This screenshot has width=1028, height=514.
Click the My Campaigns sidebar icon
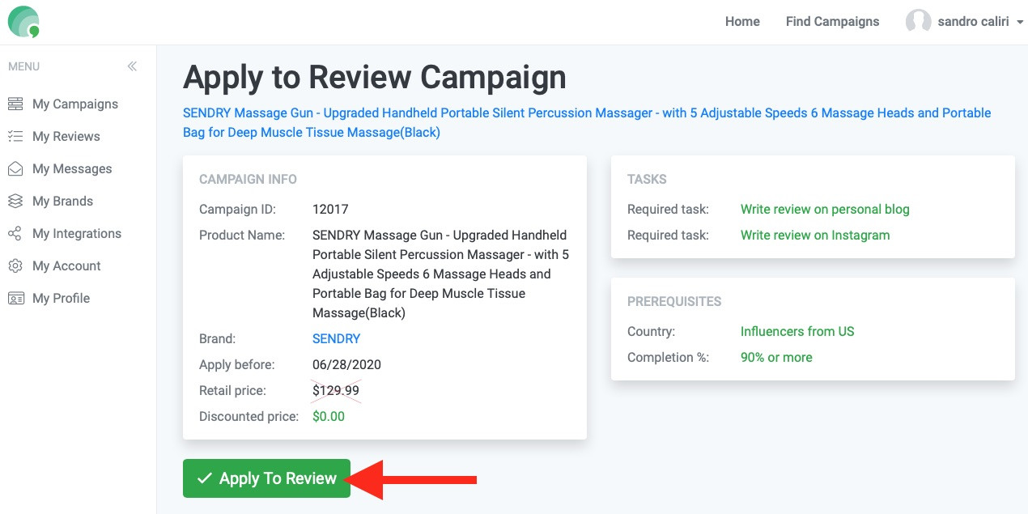click(15, 104)
